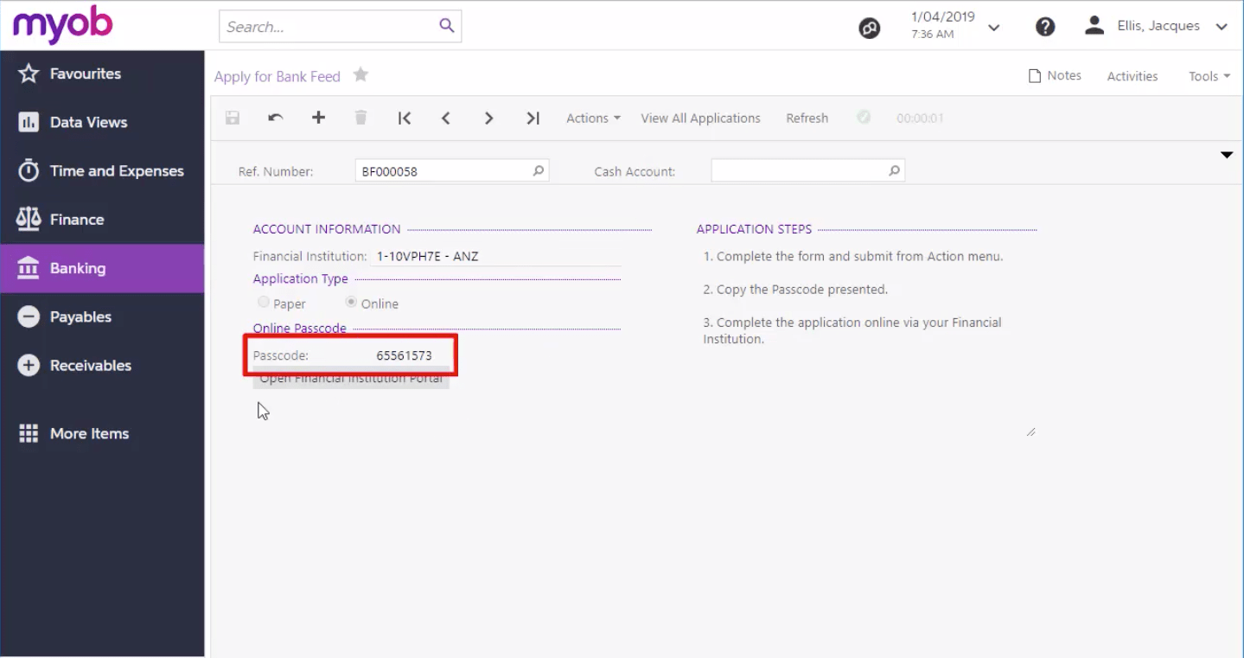1244x658 pixels.
Task: Go to next record arrow
Action: point(488,118)
